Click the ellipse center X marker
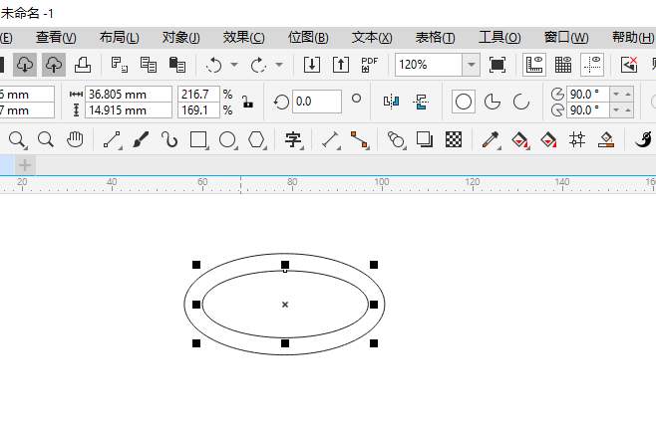 pyautogui.click(x=285, y=305)
